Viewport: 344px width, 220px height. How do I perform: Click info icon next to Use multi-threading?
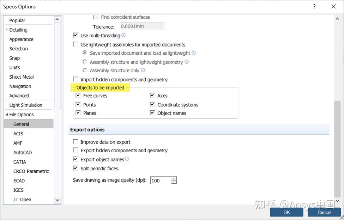tap(123, 35)
